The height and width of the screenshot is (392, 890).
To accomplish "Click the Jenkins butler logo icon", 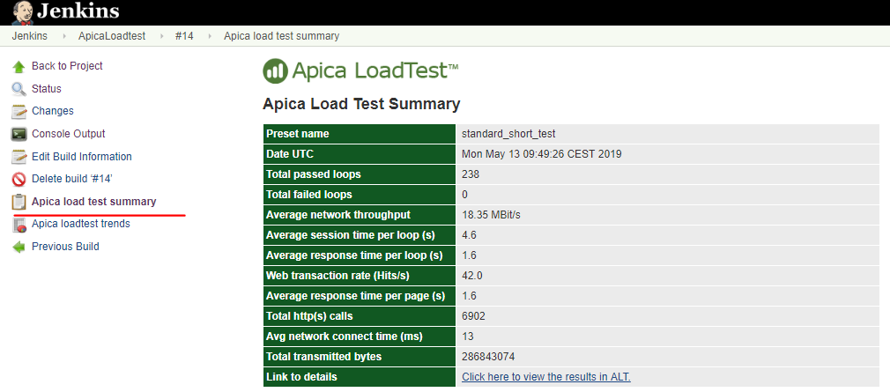I will [23, 12].
